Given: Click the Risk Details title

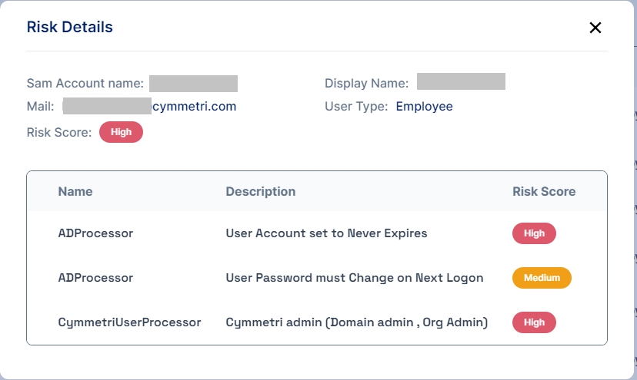Looking at the screenshot, I should click(x=69, y=28).
